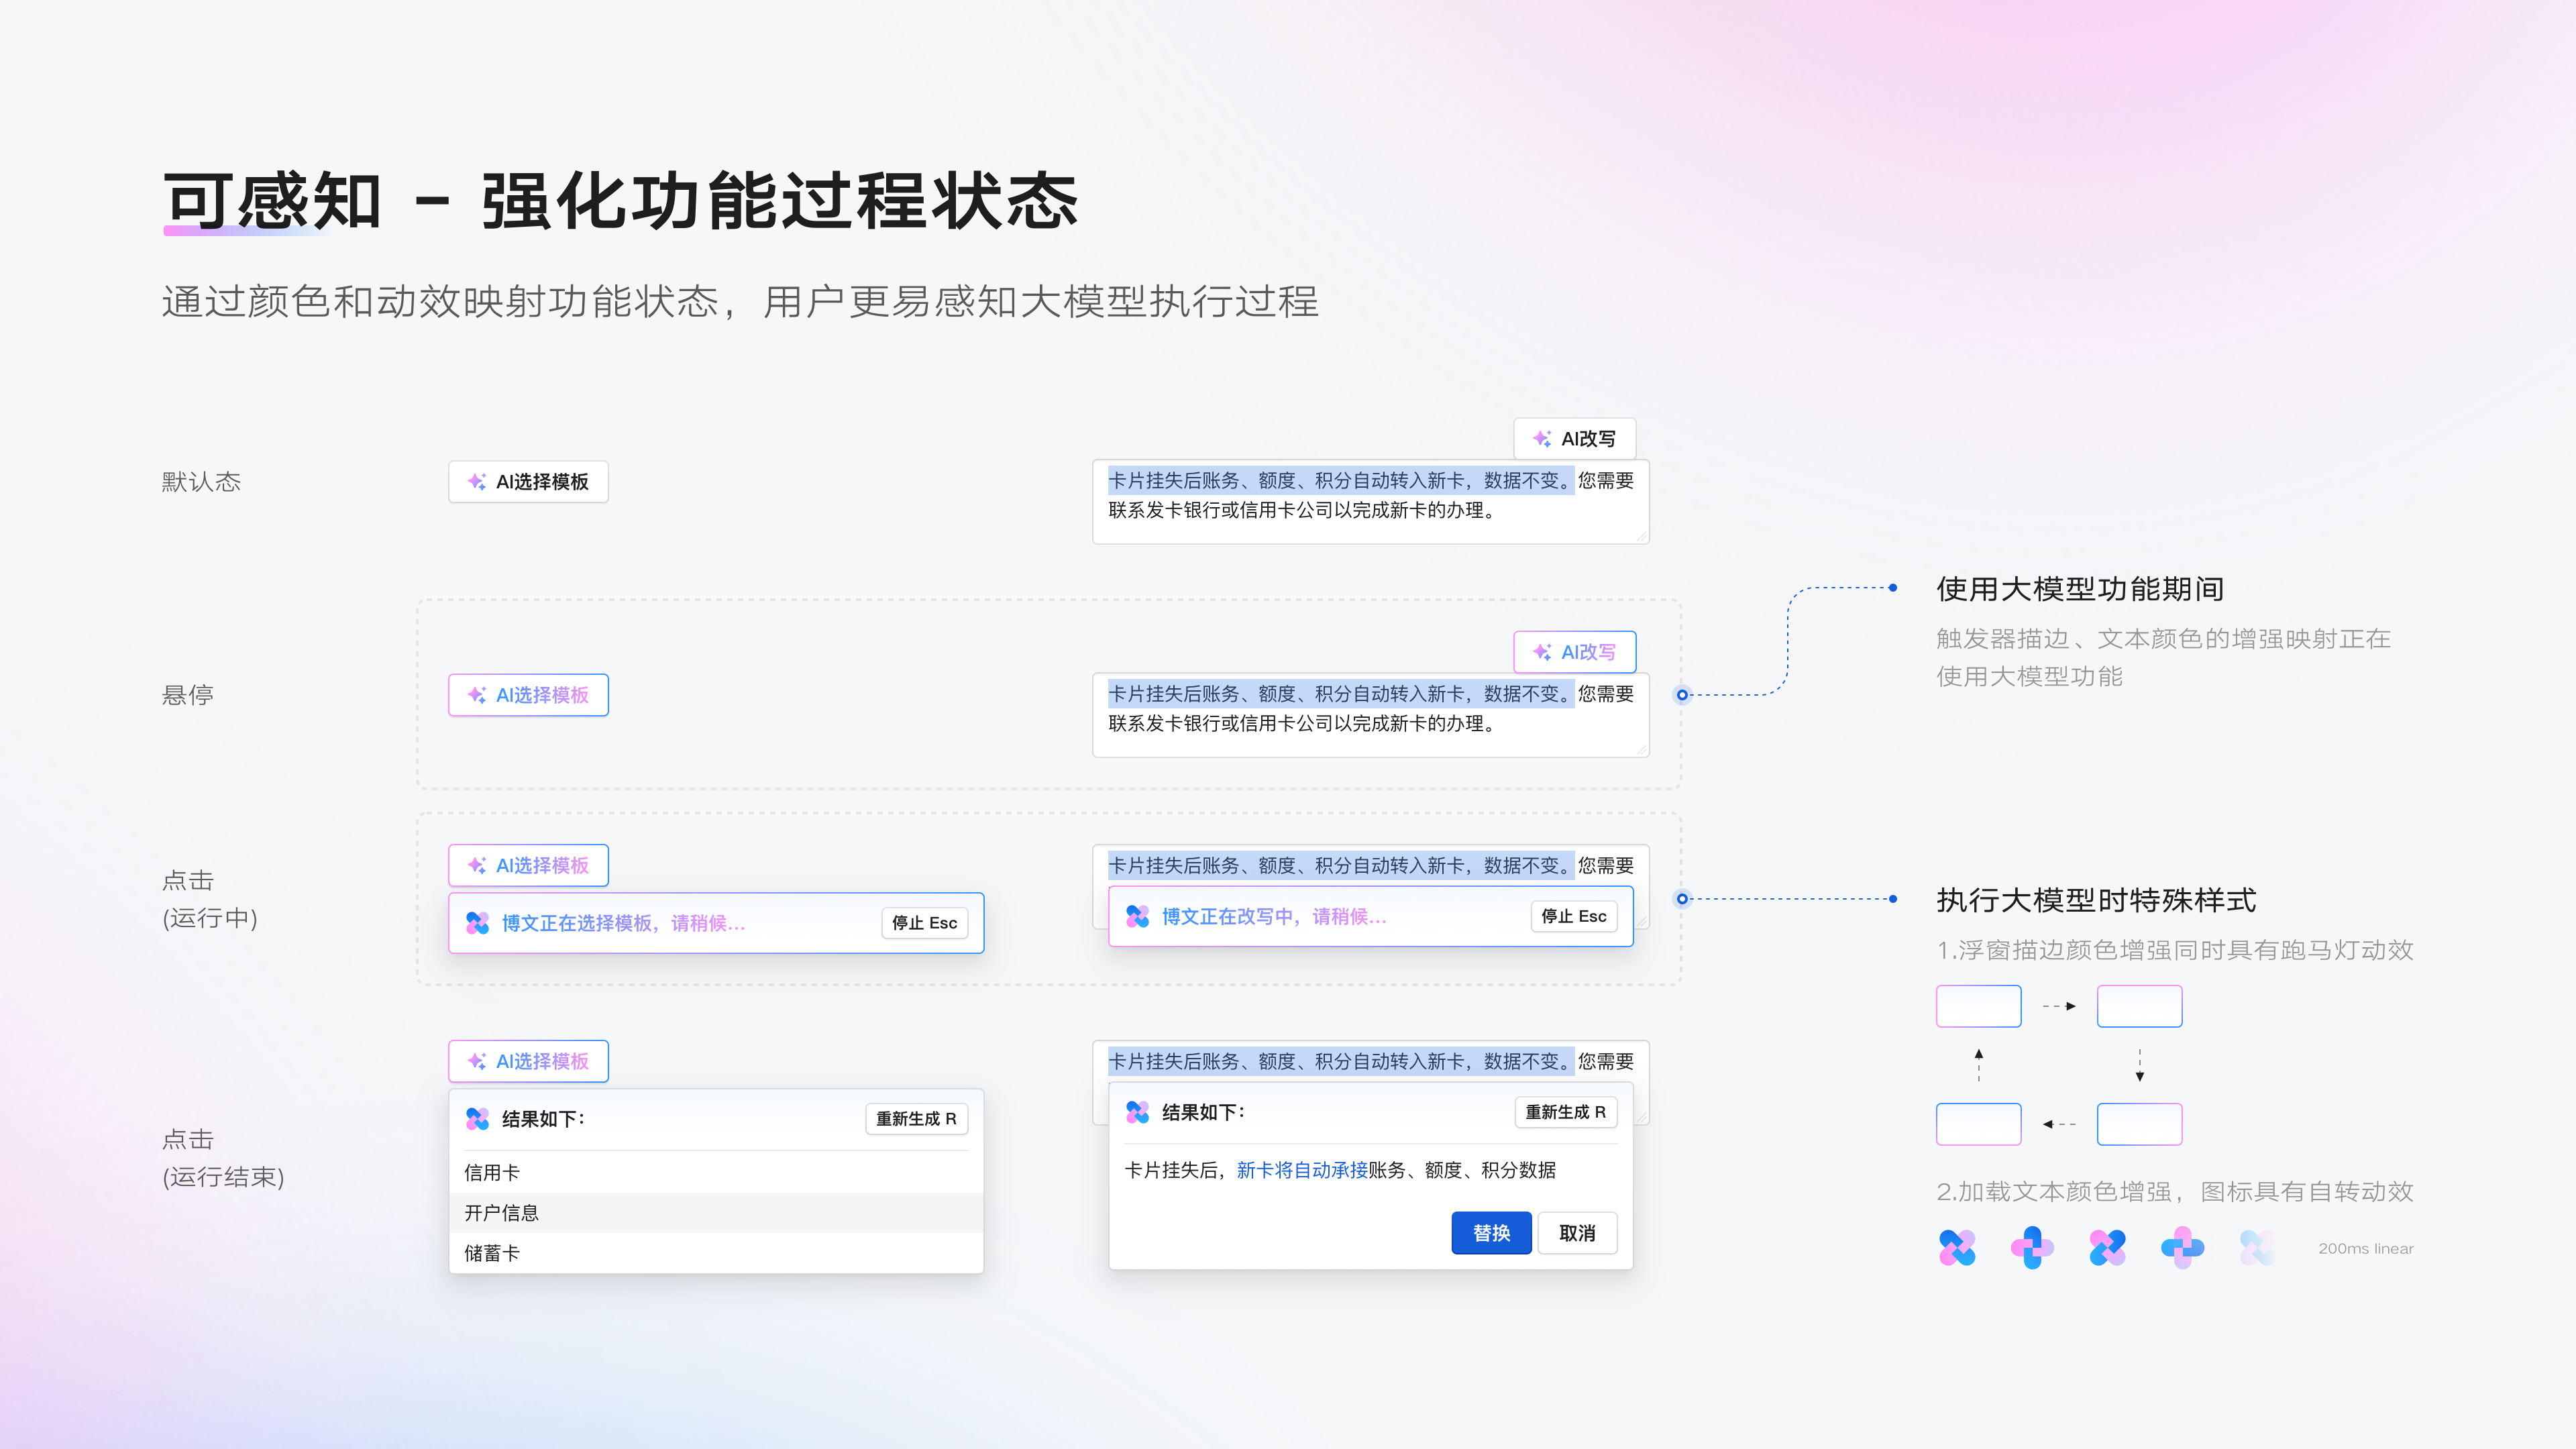
Task: Click the title 可感知 - 强化功能过程状态
Action: (x=621, y=201)
